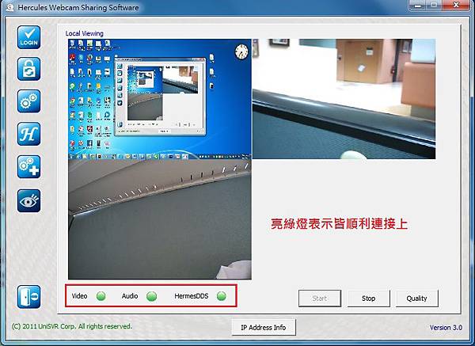Open IP Address Info
The image size is (475, 346).
coord(264,328)
